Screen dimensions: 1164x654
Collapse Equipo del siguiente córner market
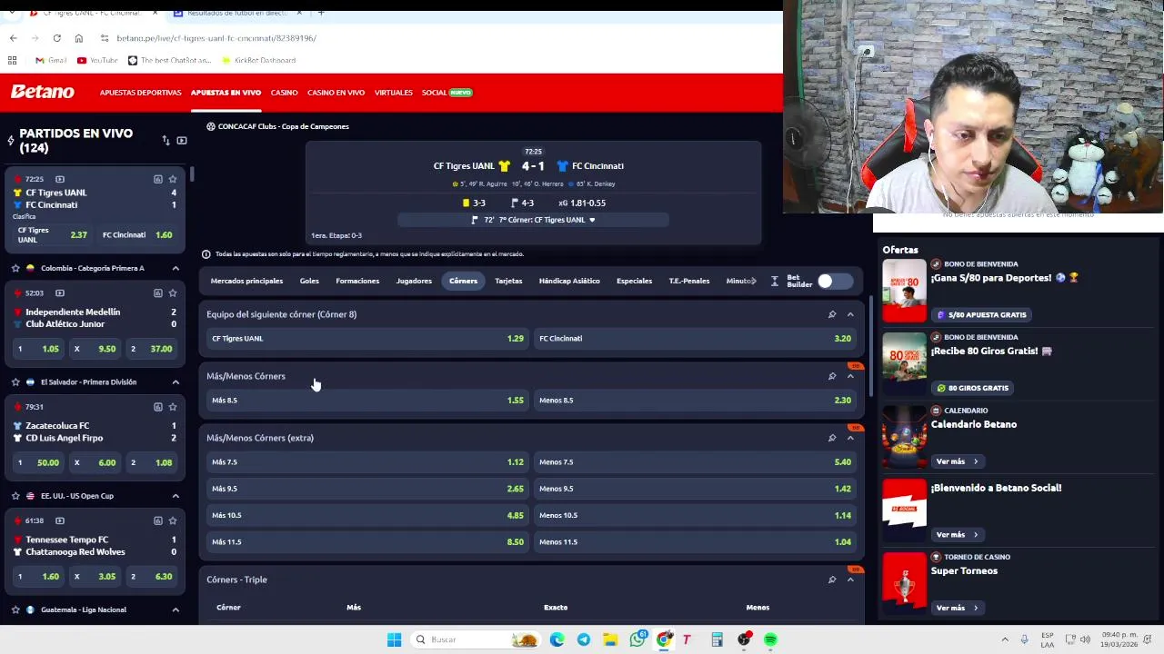pyautogui.click(x=850, y=314)
